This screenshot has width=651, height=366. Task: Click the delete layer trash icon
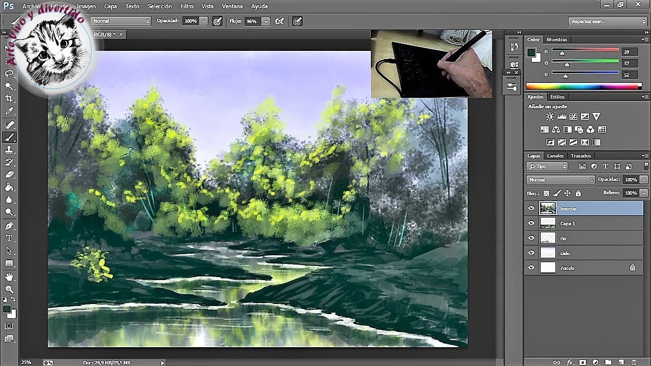click(633, 362)
